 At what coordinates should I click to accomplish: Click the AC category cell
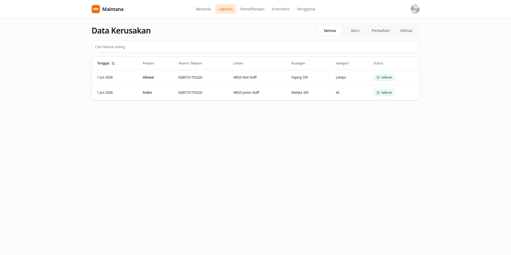click(338, 93)
